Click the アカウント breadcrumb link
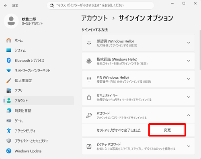 pyautogui.click(x=94, y=18)
